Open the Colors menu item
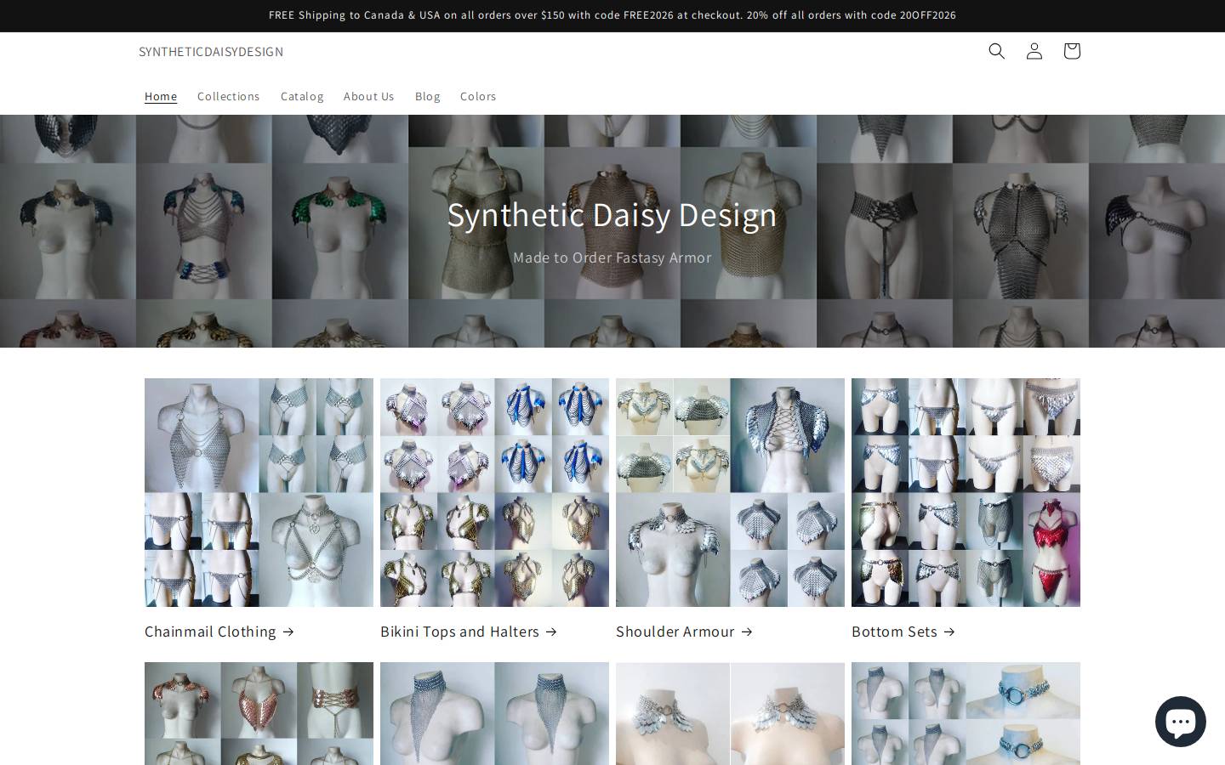1225x765 pixels. (478, 96)
